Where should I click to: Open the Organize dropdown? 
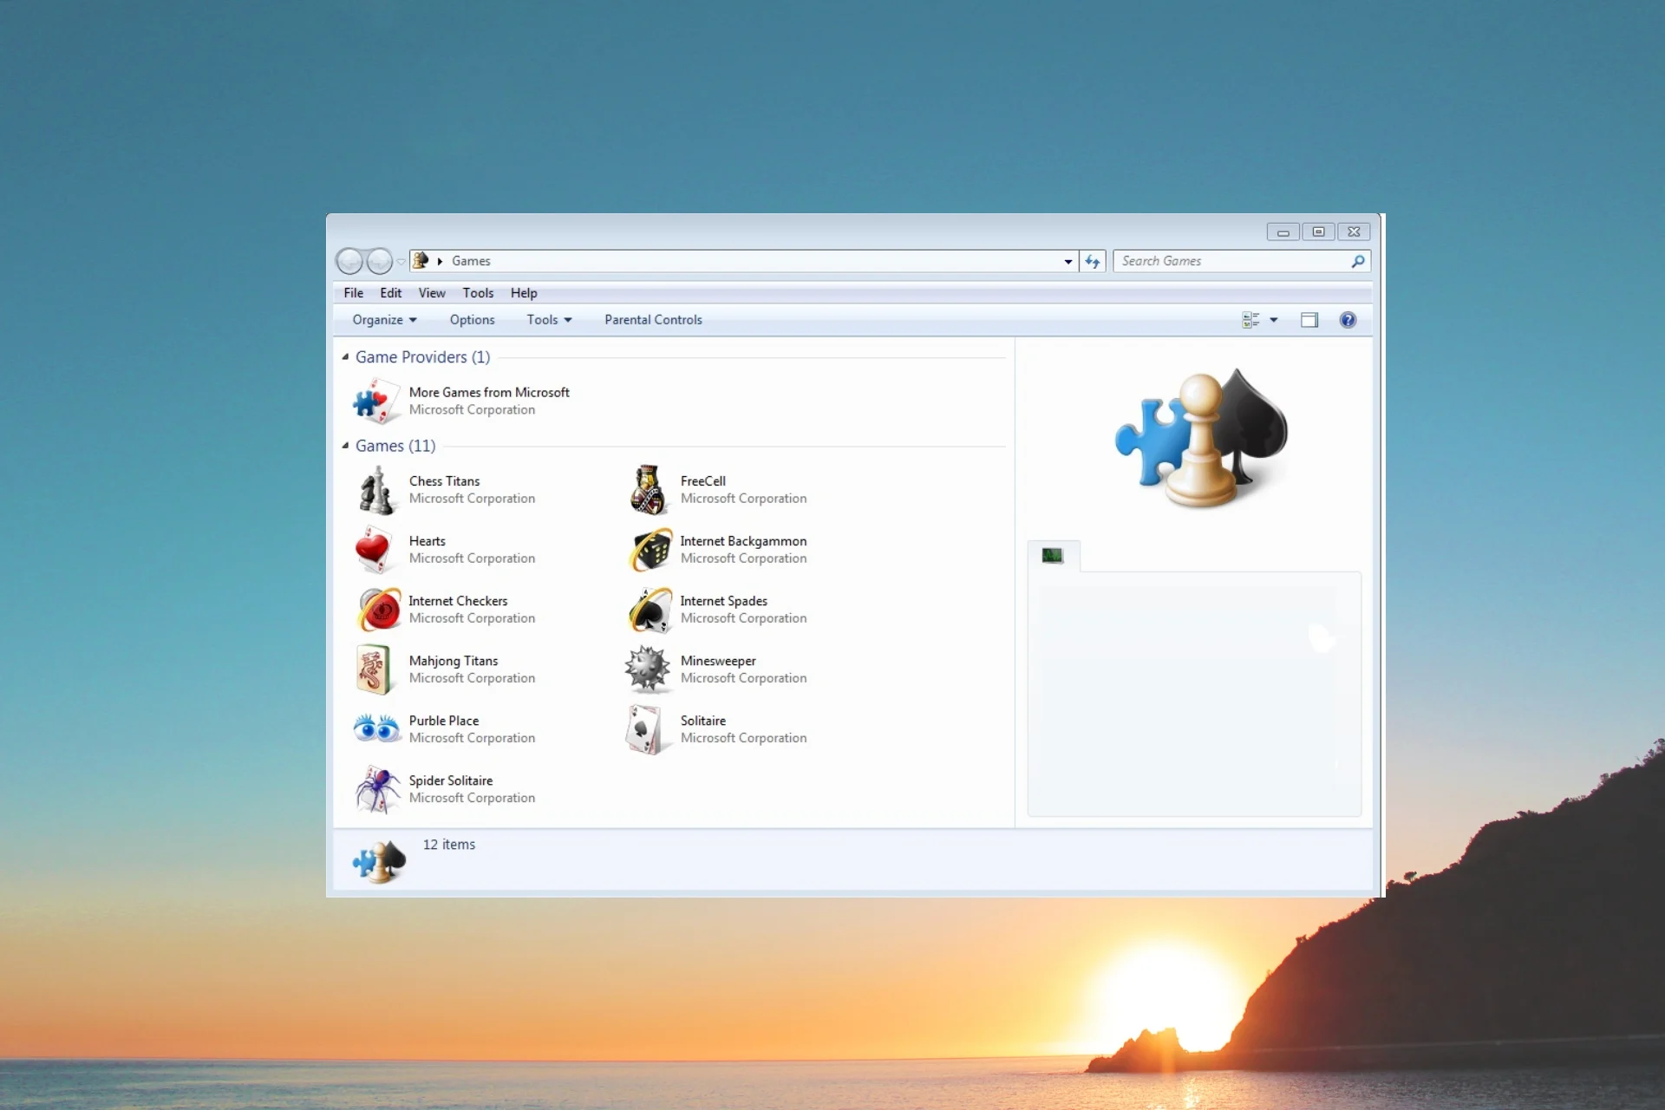(384, 320)
